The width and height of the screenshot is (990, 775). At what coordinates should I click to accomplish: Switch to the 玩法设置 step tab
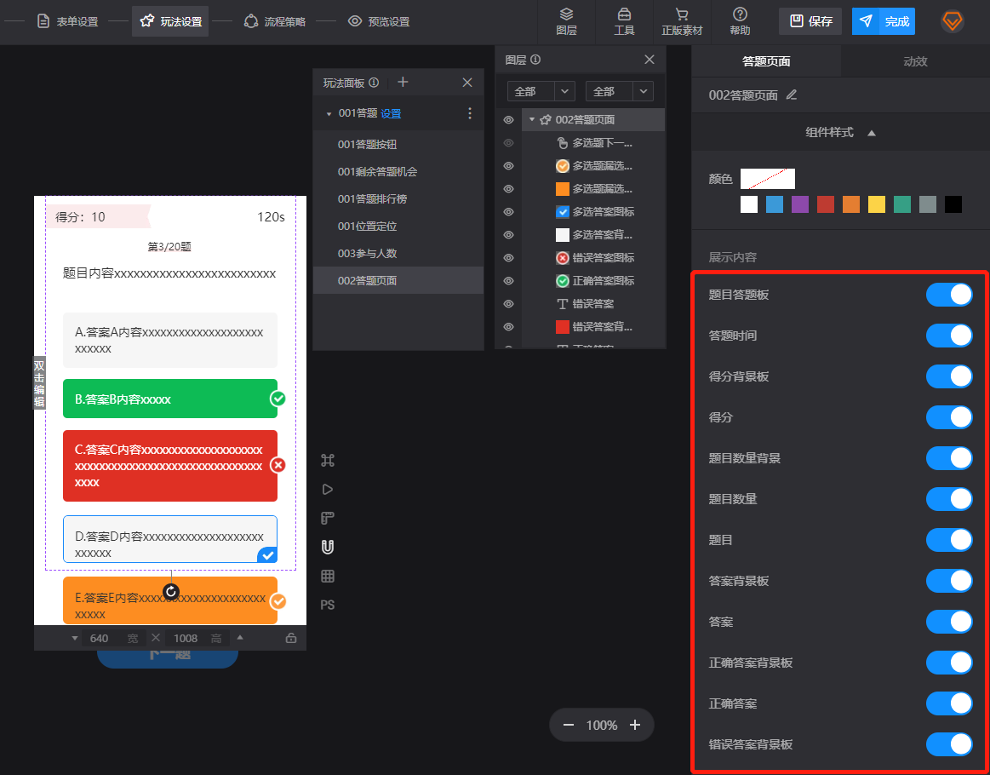170,21
